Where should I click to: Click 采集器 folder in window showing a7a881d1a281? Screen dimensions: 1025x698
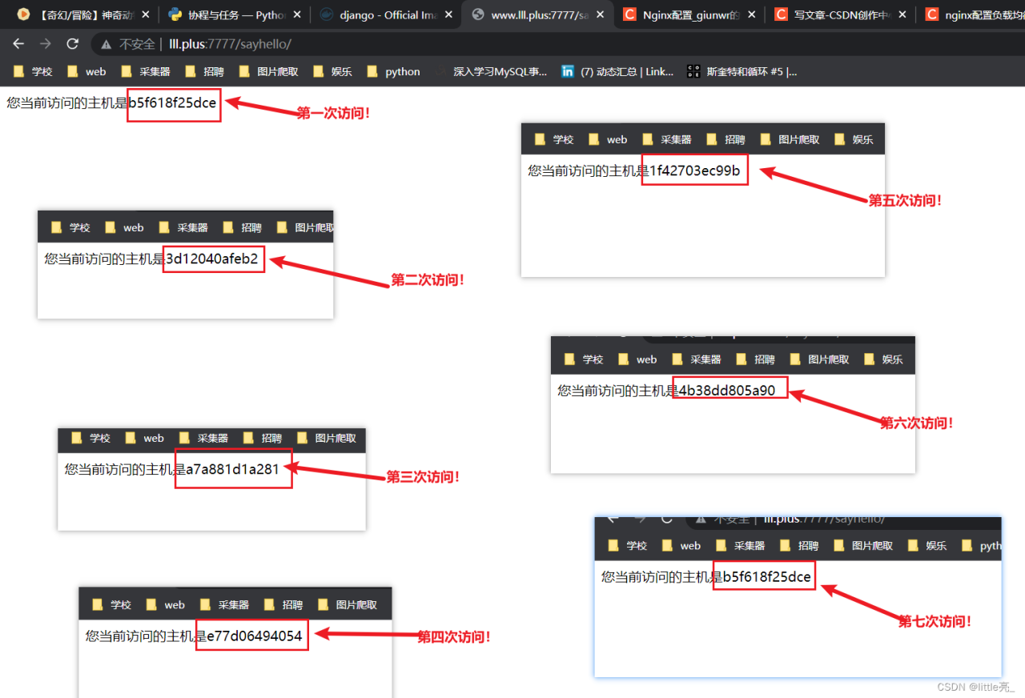coord(204,438)
